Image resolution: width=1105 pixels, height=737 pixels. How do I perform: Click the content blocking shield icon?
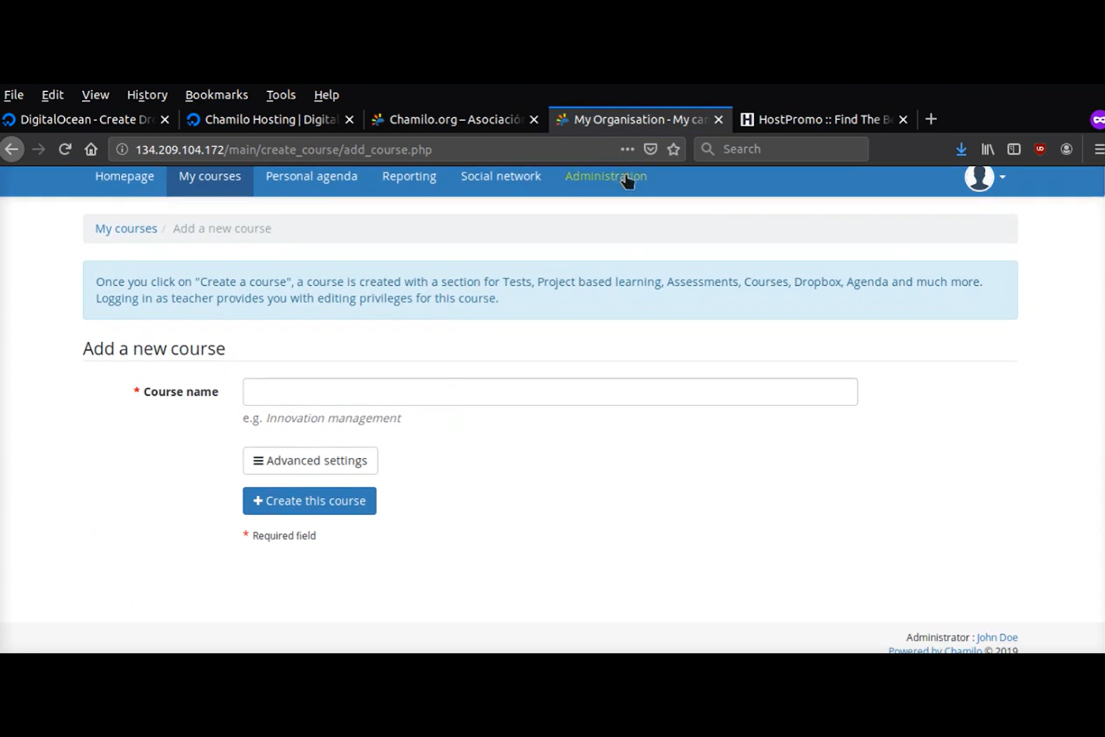(650, 149)
